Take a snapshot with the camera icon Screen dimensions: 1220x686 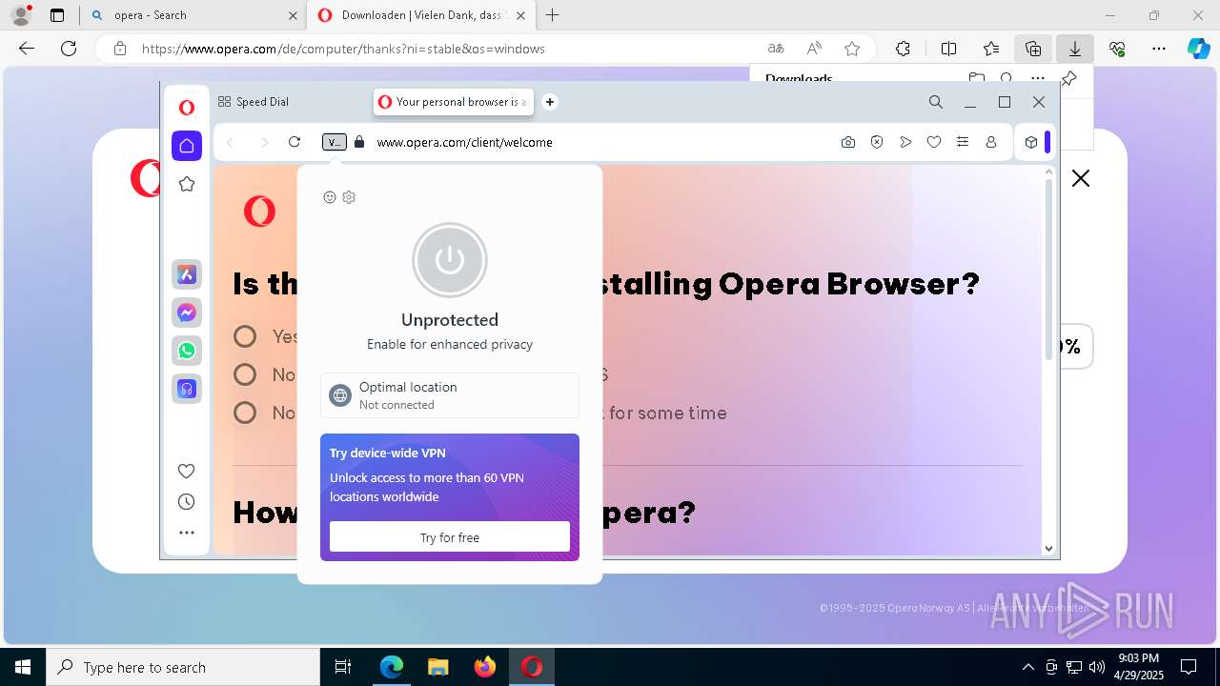pyautogui.click(x=848, y=142)
